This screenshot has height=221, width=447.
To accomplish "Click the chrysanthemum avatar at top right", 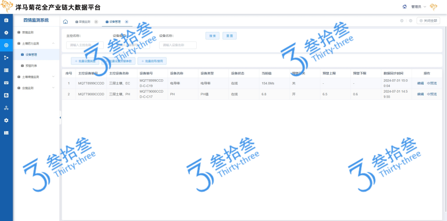I will point(434,7).
